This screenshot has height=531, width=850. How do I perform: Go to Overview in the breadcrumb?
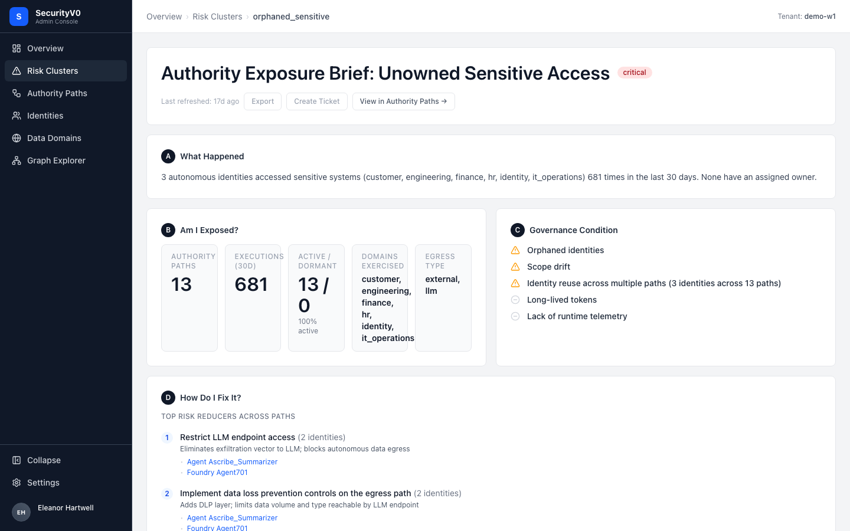pyautogui.click(x=164, y=17)
